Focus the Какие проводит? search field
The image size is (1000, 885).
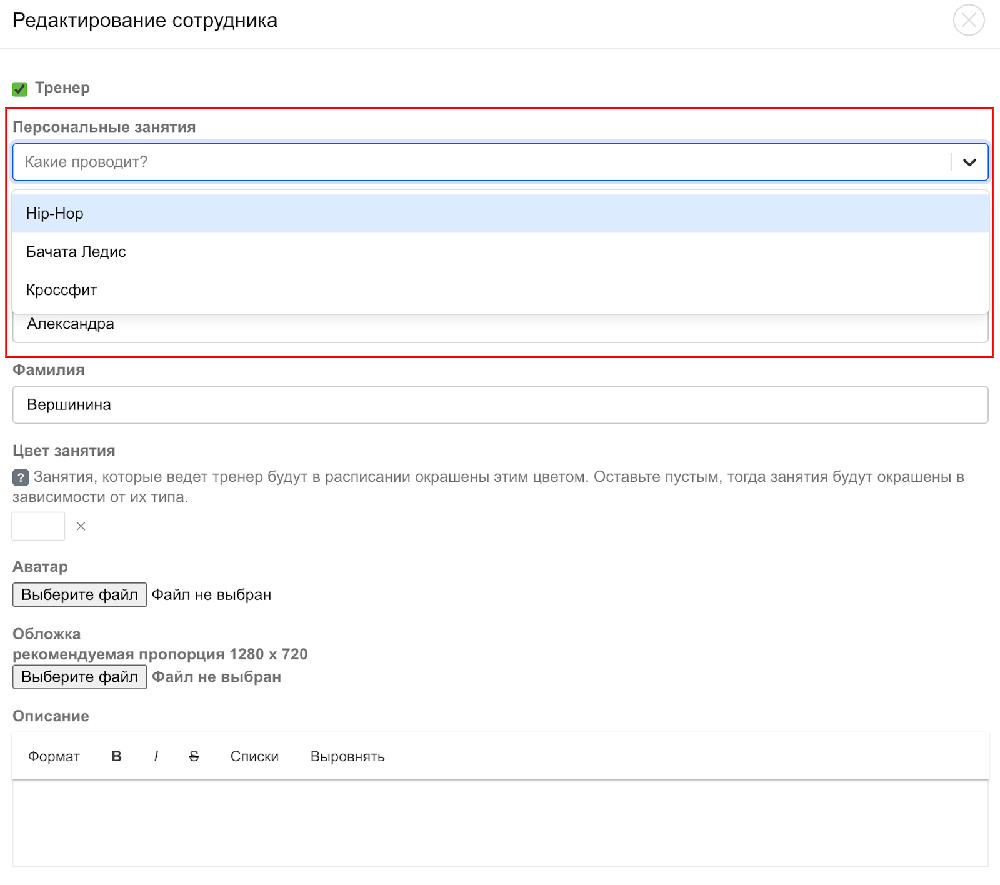(475, 162)
